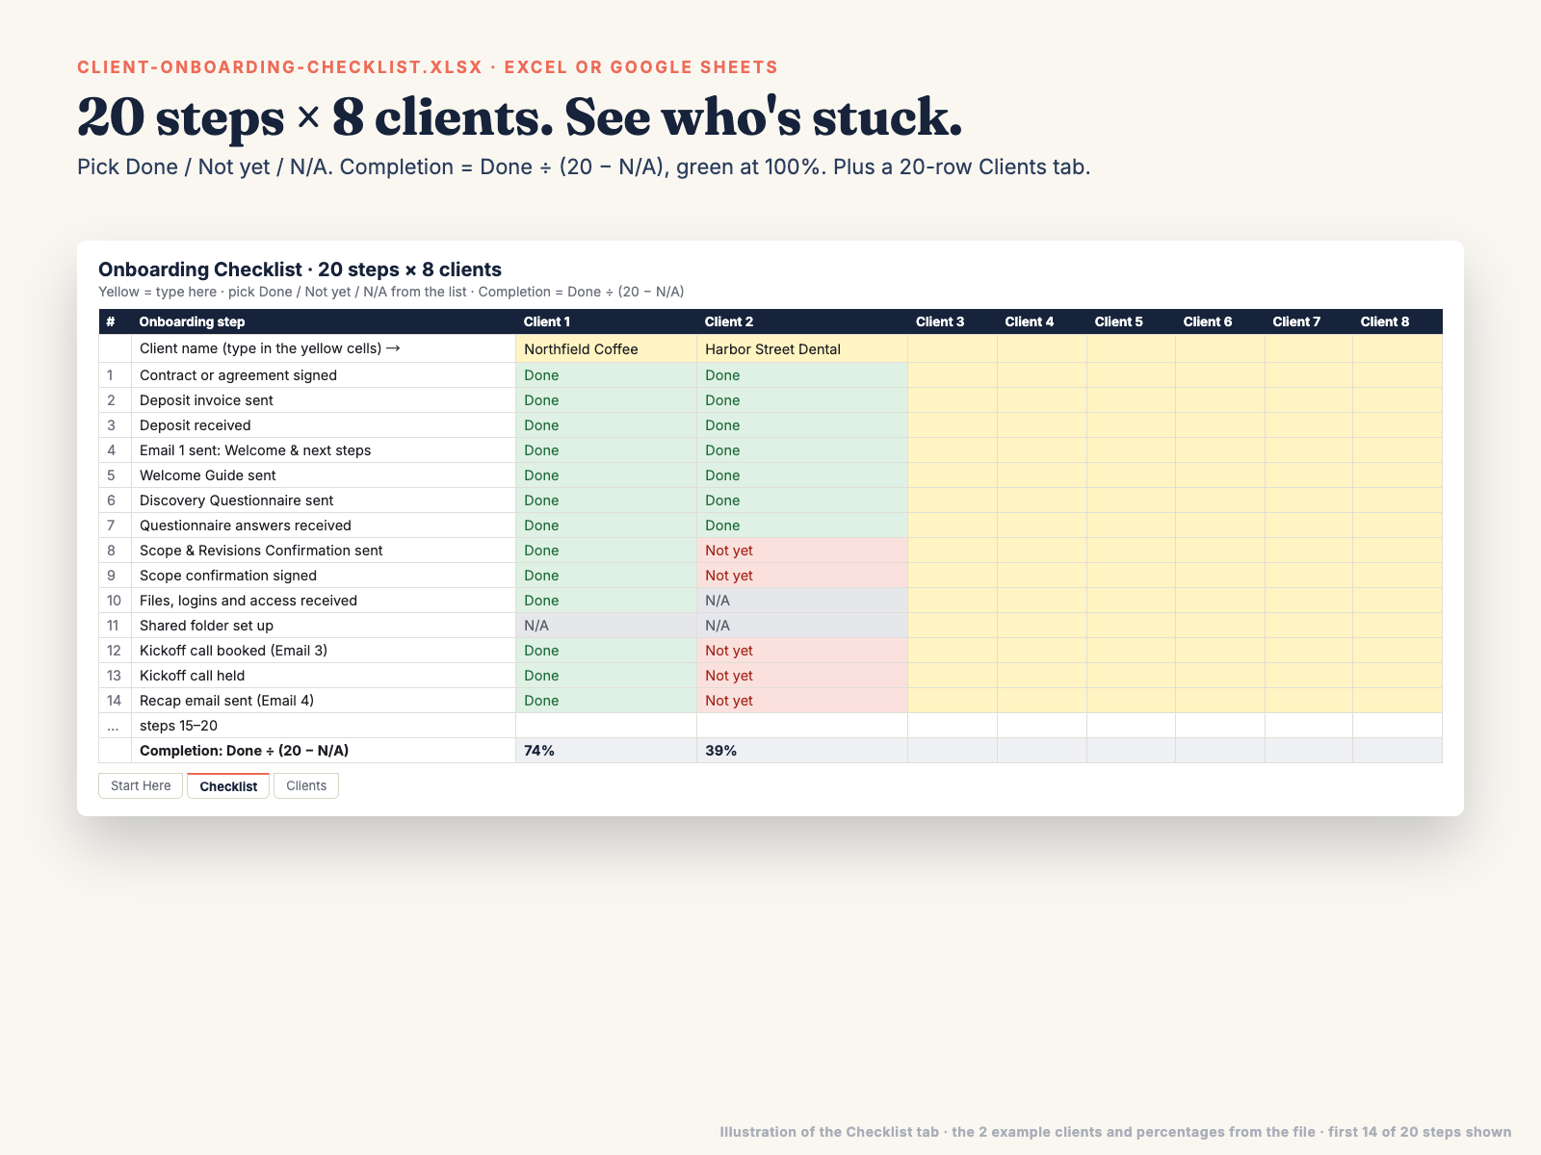Select Client 1's Done for Deposit received
The height and width of the screenshot is (1155, 1541).
pyautogui.click(x=607, y=425)
